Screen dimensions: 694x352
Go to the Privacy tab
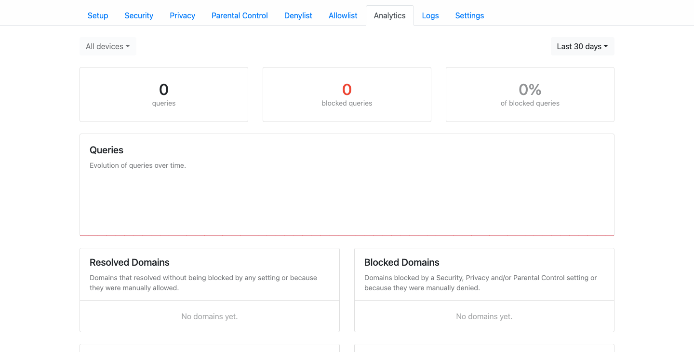point(182,15)
